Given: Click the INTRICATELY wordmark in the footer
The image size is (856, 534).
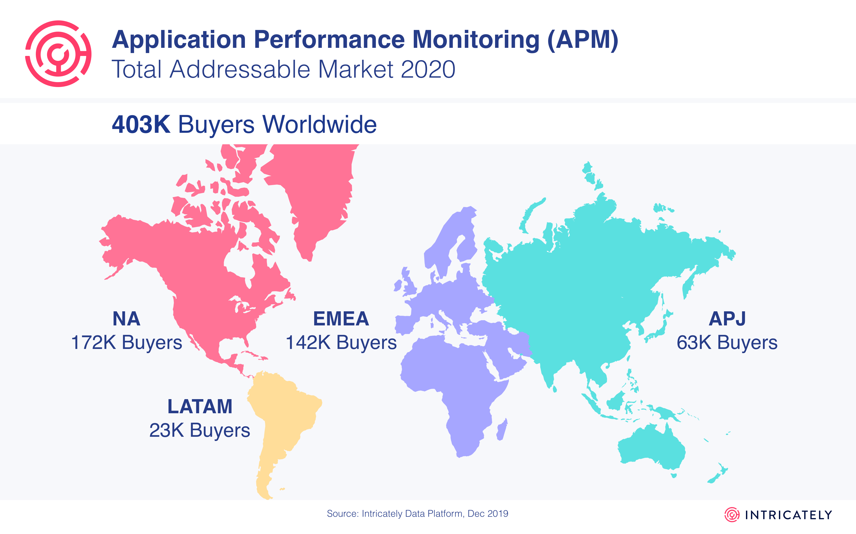Looking at the screenshot, I should pyautogui.click(x=789, y=515).
